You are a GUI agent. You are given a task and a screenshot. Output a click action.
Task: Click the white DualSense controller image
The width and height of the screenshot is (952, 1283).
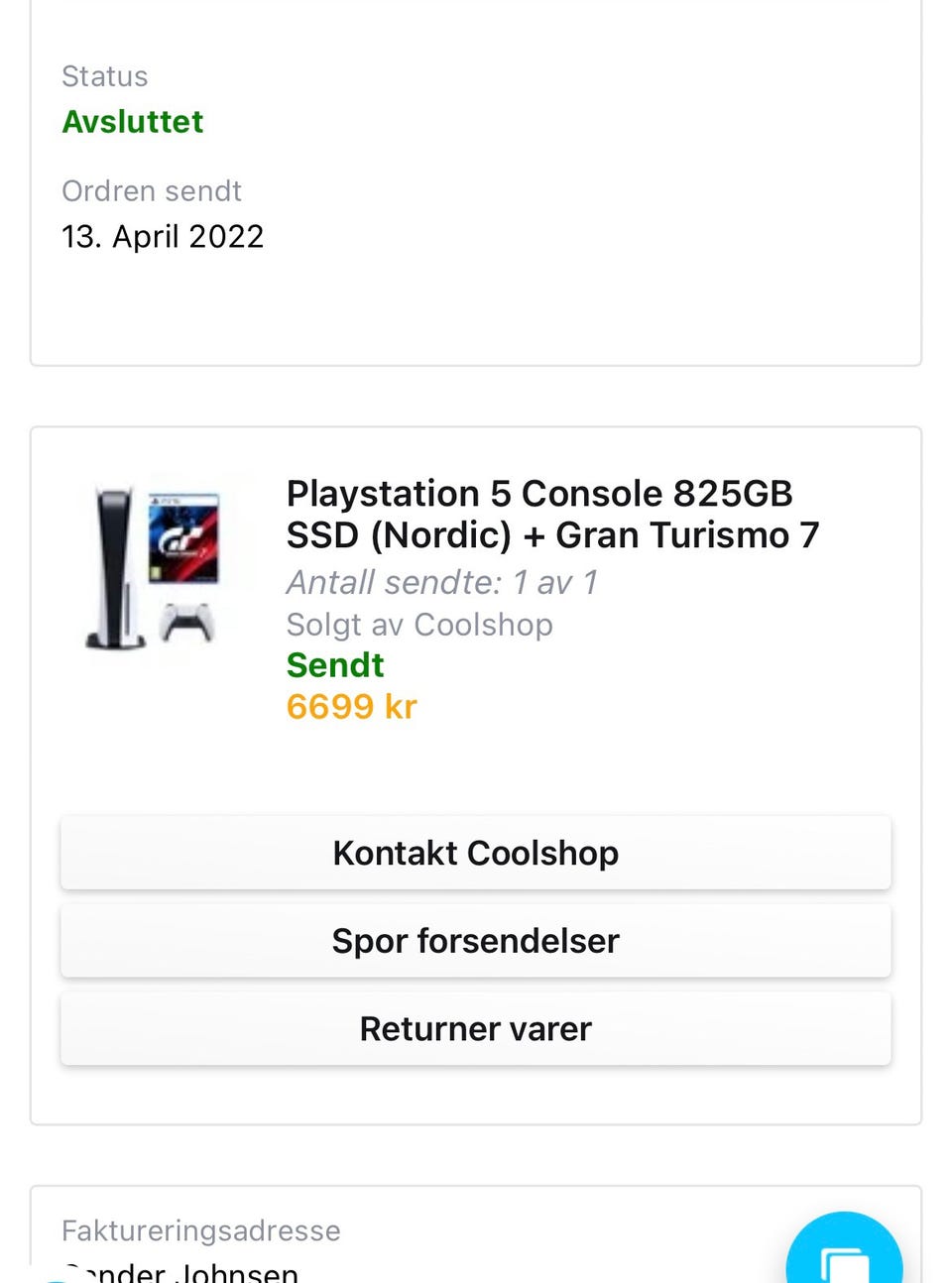187,623
